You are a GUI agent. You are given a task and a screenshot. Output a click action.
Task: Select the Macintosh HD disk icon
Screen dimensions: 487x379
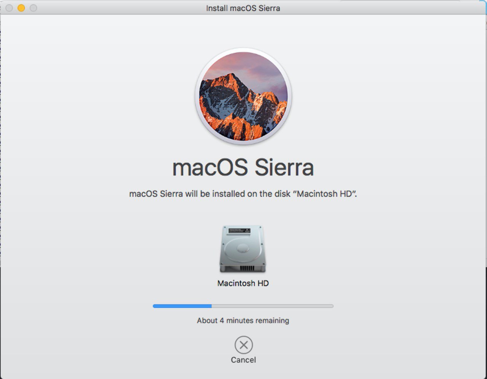(x=243, y=249)
